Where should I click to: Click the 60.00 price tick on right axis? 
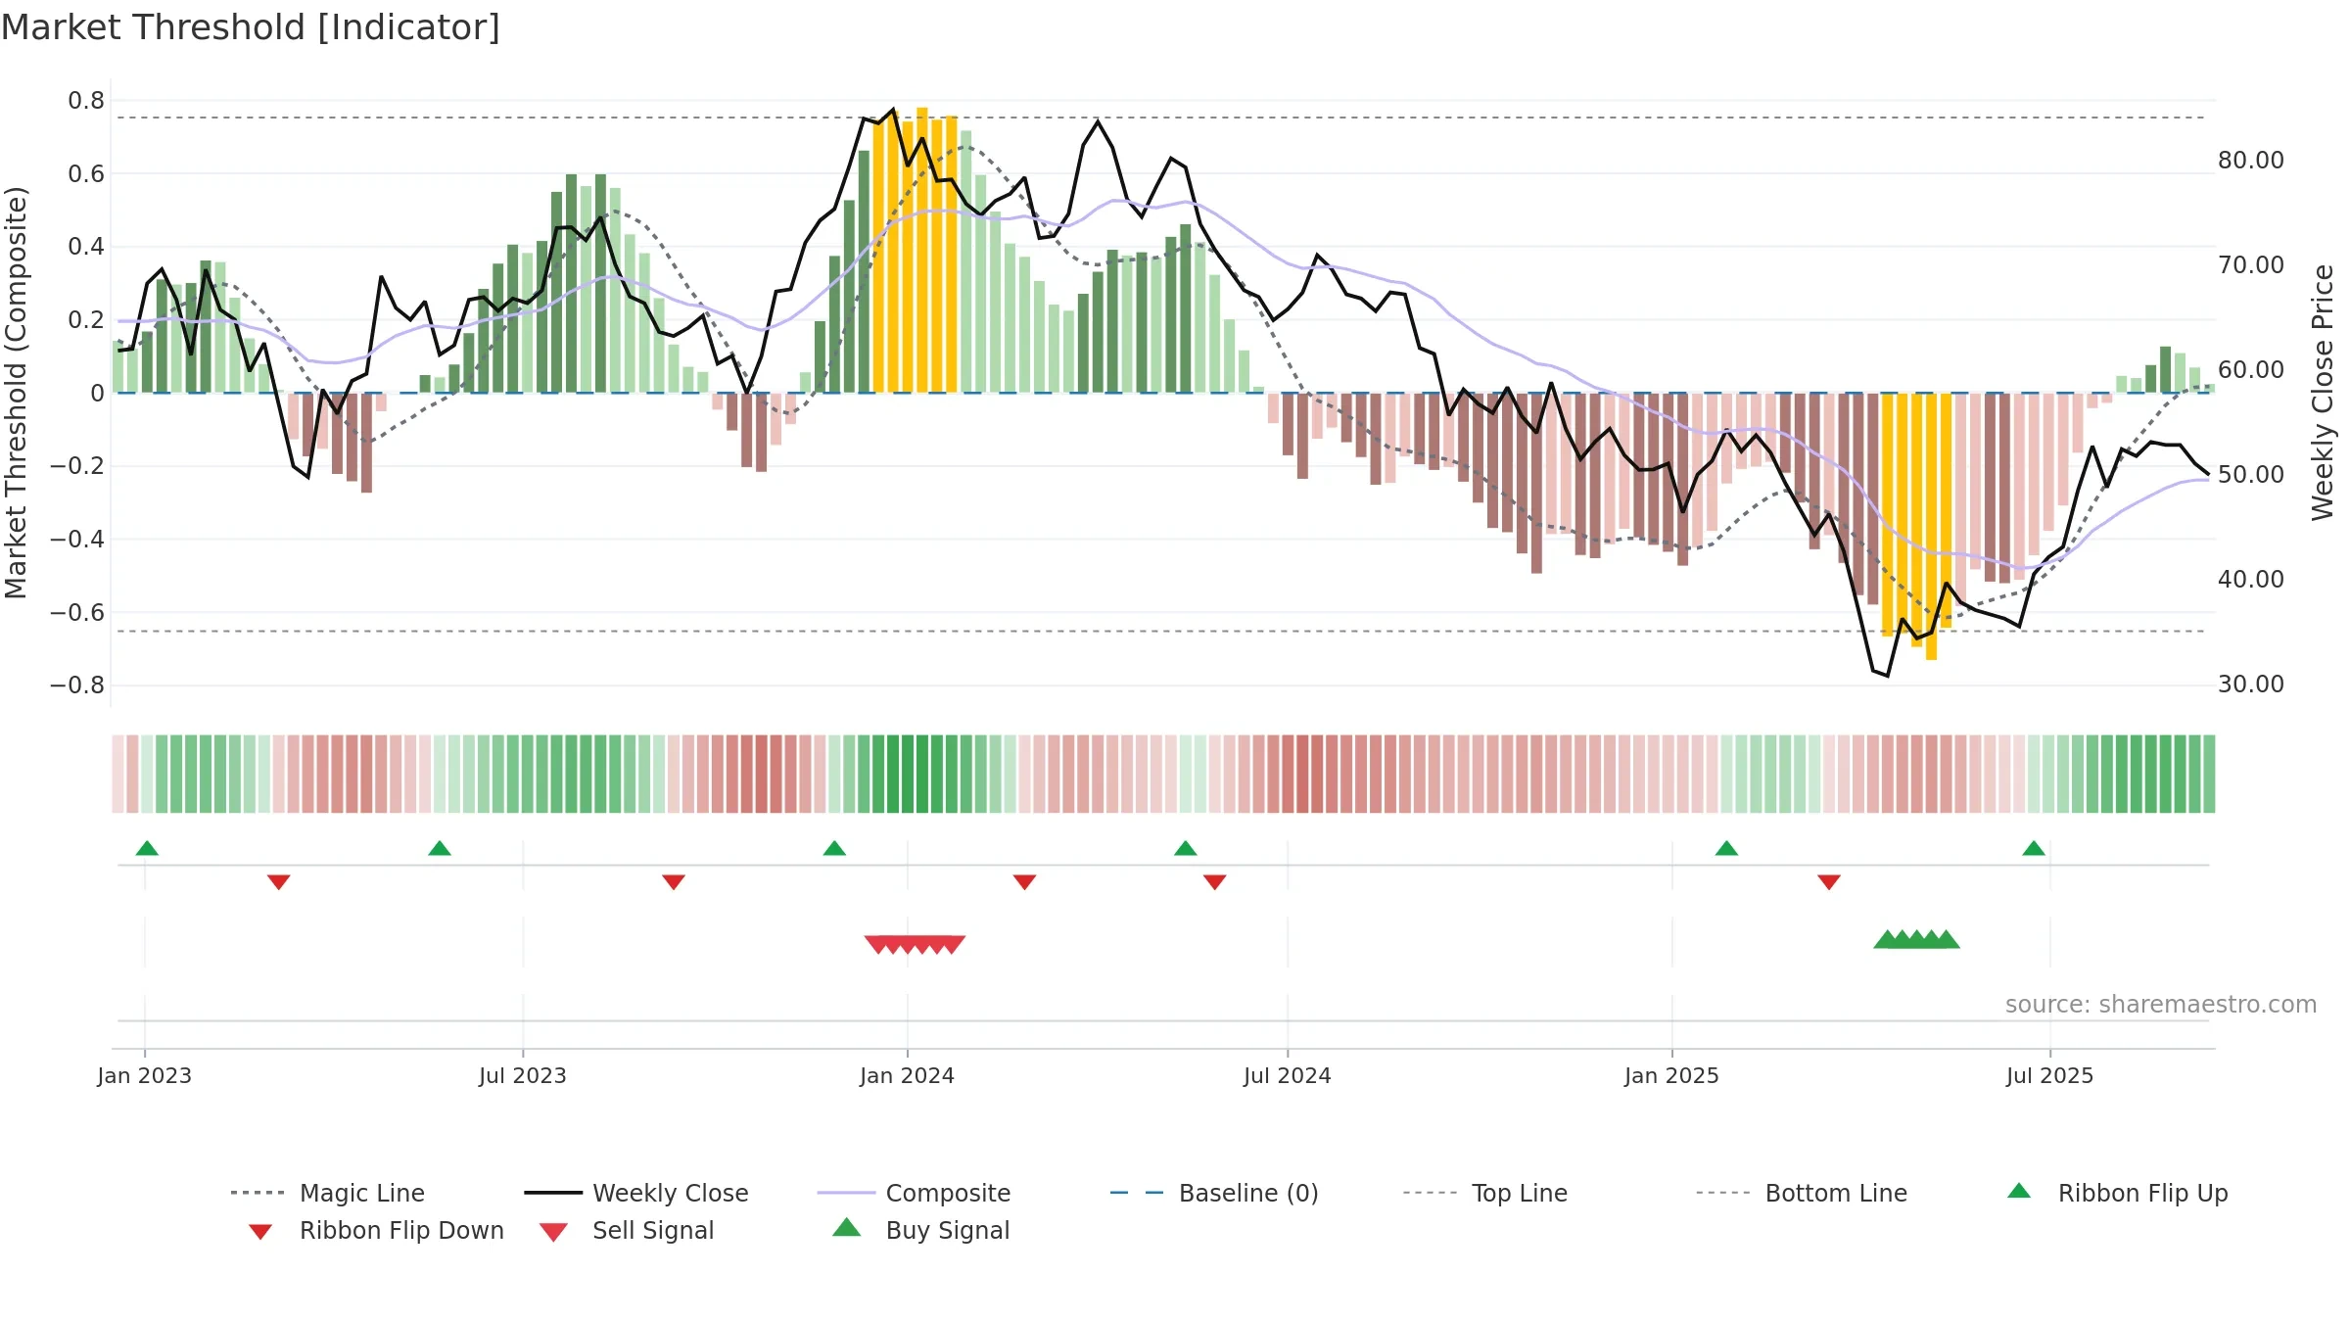point(2251,370)
